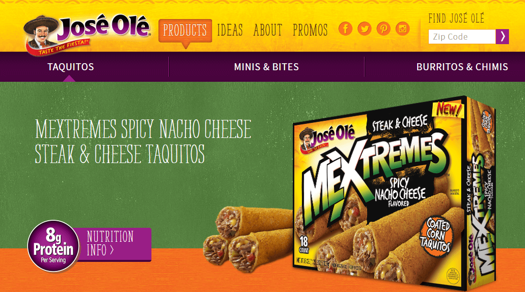525x292 pixels.
Task: Switch to Minis & Bites tab
Action: [267, 67]
